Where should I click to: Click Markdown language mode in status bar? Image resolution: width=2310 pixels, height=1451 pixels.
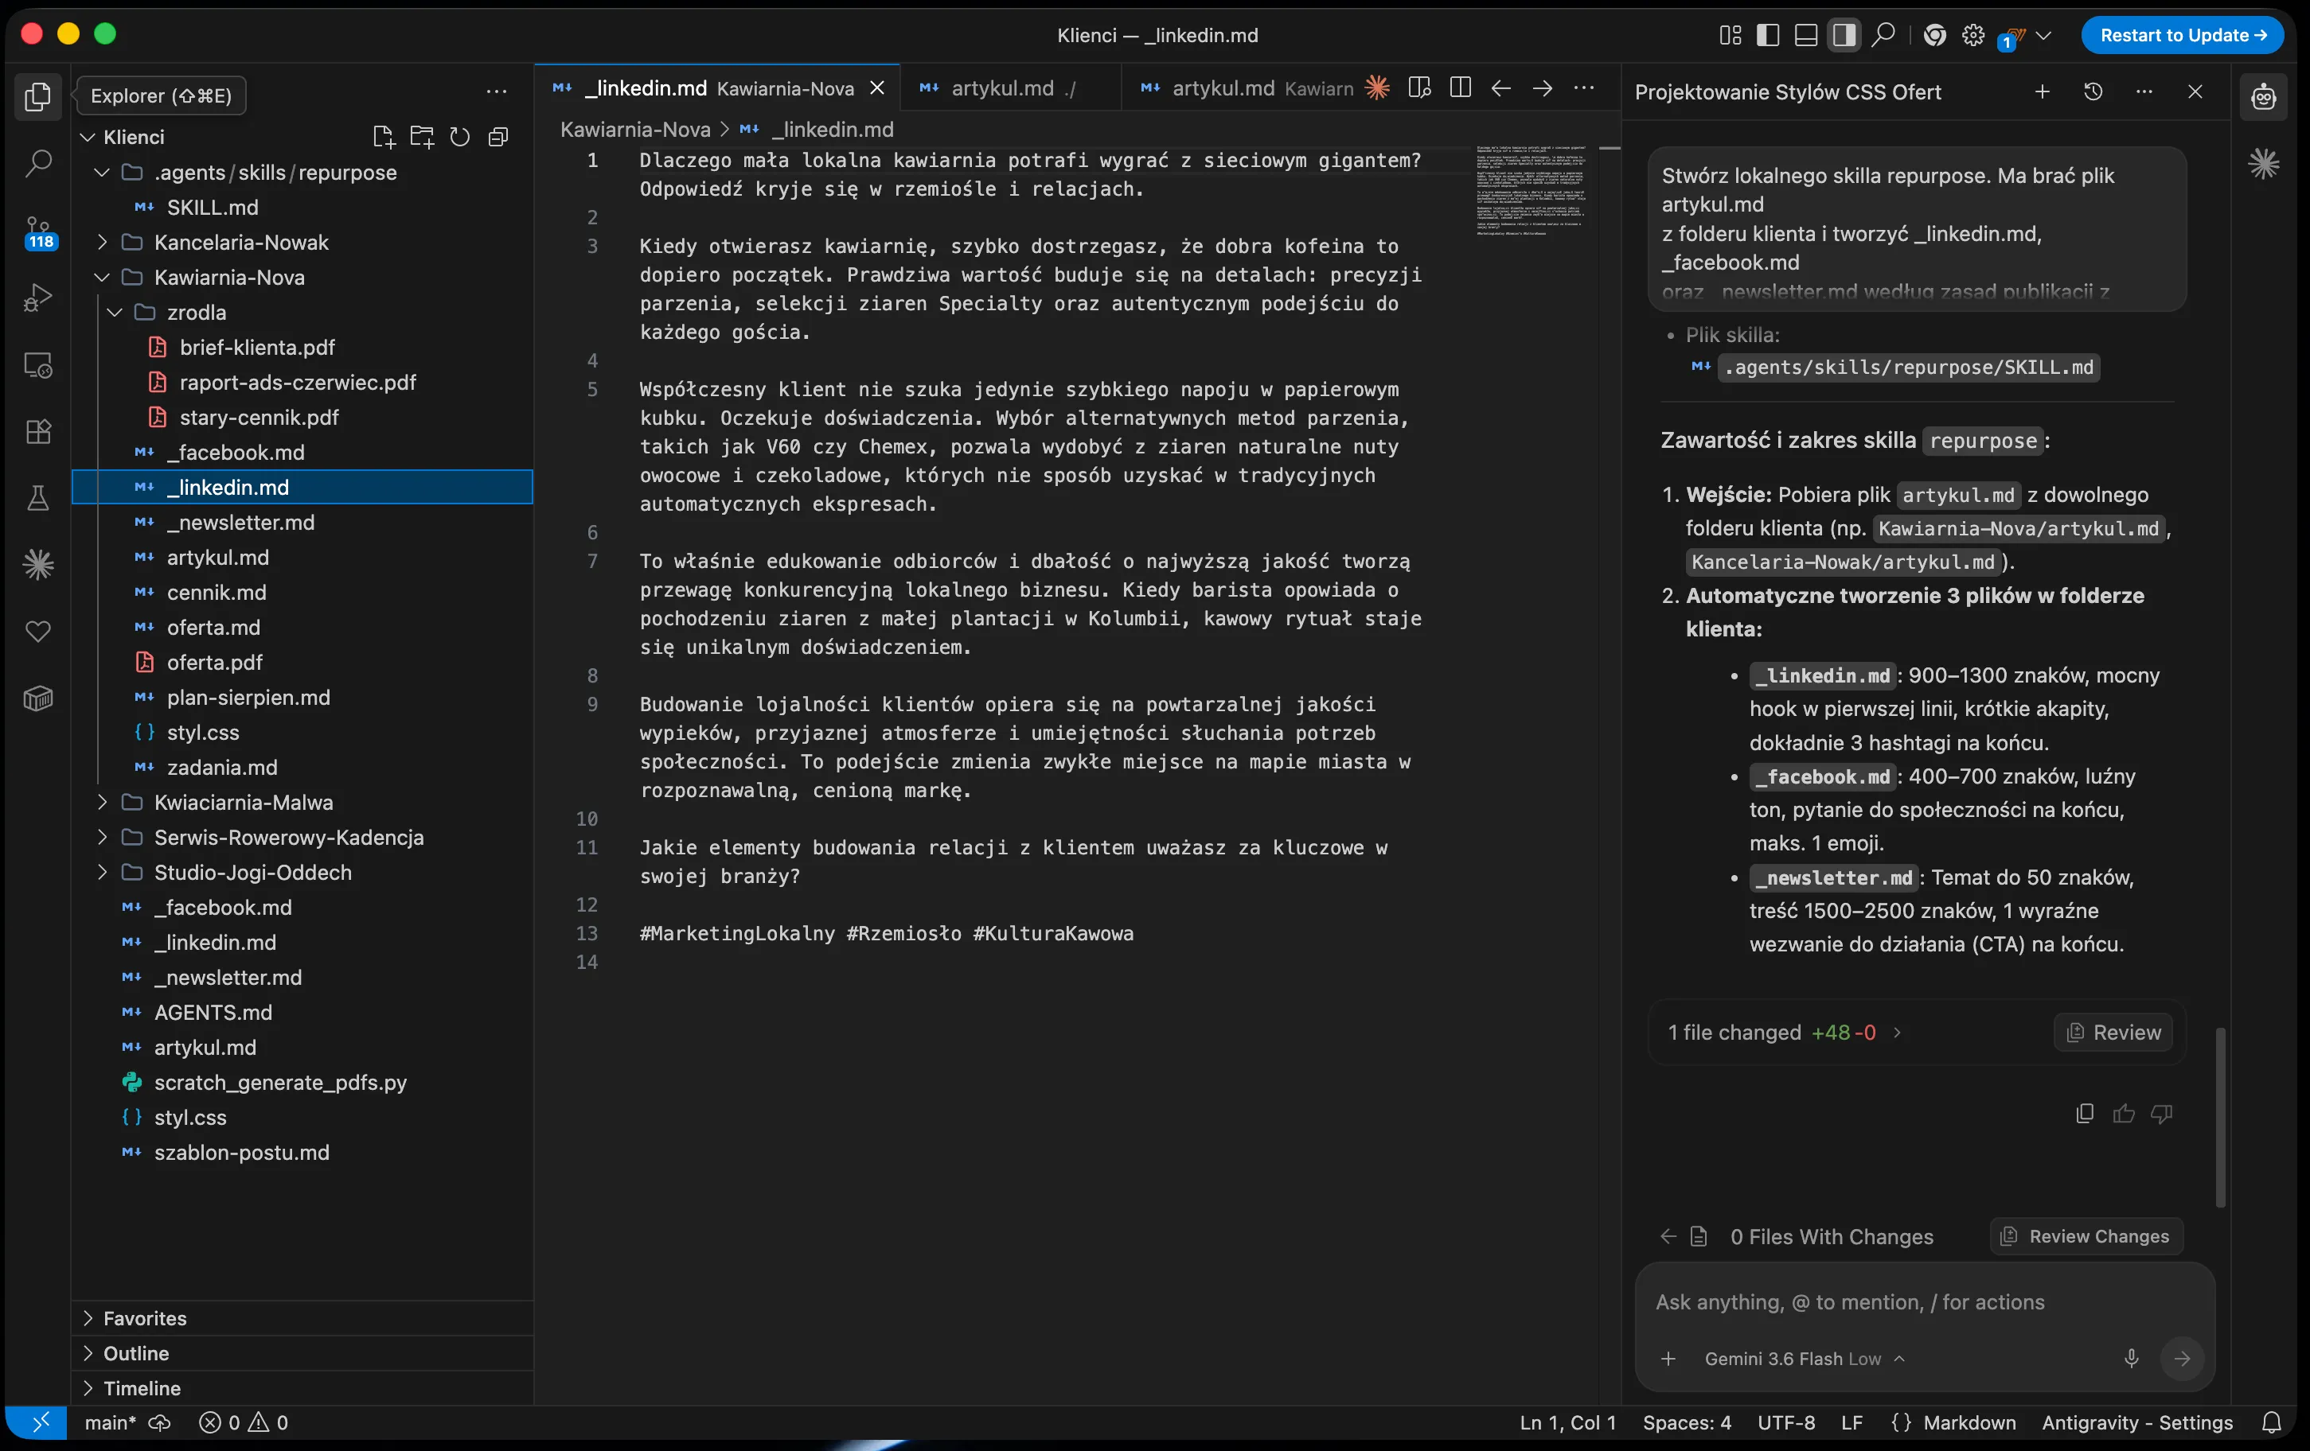click(1969, 1423)
